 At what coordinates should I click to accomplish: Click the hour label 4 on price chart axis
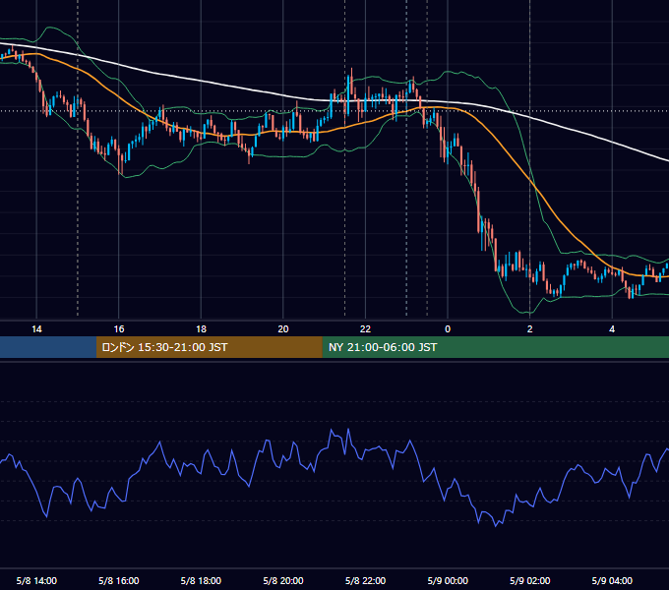click(x=612, y=329)
